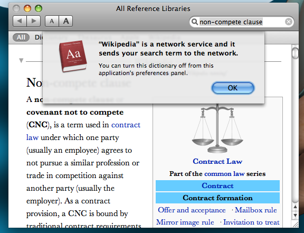Click the Contract formation header
Image resolution: width=304 pixels, height=233 pixels.
(217, 198)
